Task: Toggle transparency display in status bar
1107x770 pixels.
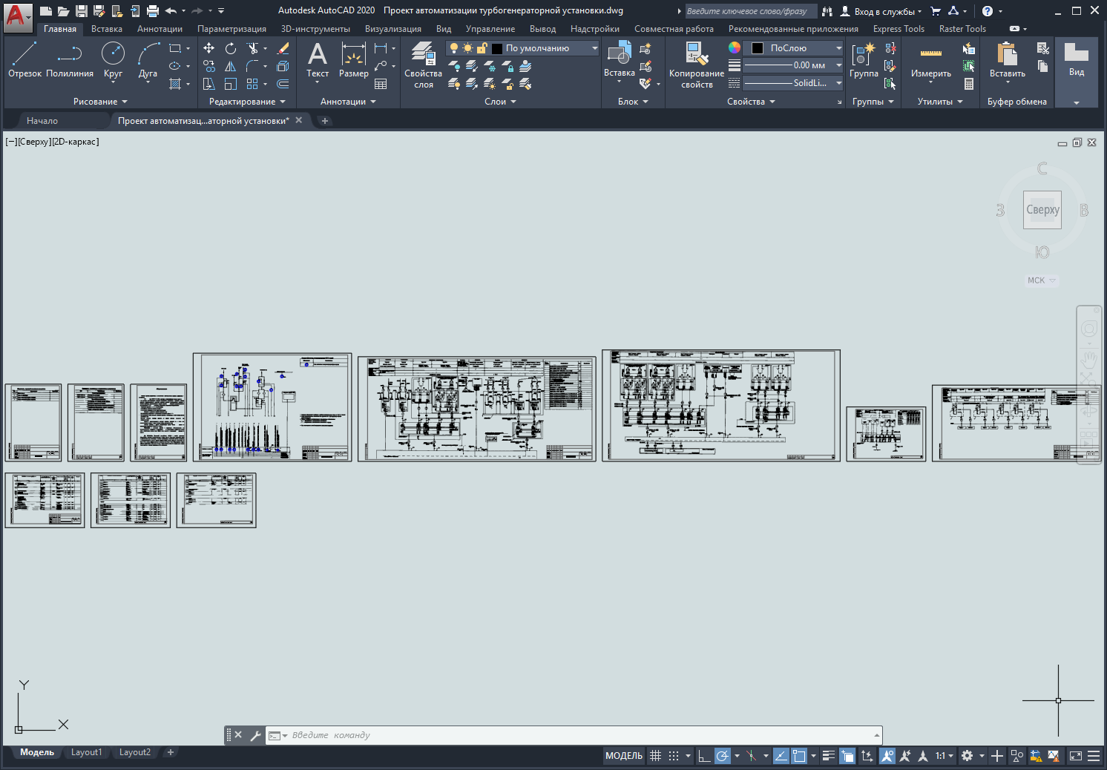Action: (x=847, y=756)
